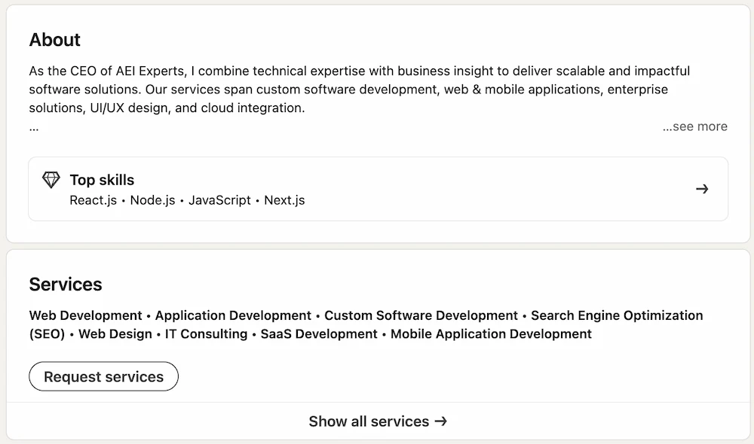Expand the truncated About ellipsis
The height and width of the screenshot is (444, 754).
33,127
